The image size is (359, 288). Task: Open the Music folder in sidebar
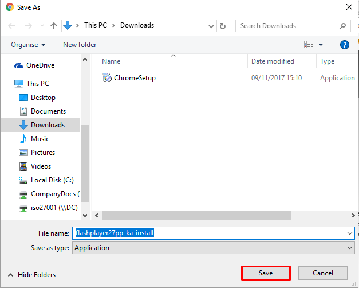click(x=40, y=139)
